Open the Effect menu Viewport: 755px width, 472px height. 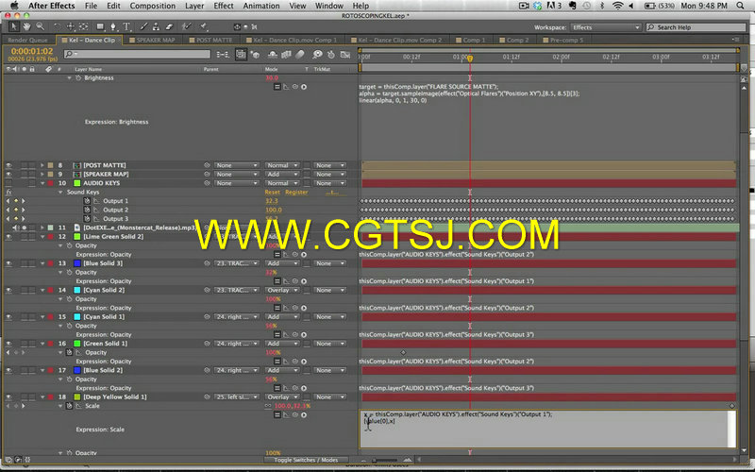pyautogui.click(x=224, y=6)
